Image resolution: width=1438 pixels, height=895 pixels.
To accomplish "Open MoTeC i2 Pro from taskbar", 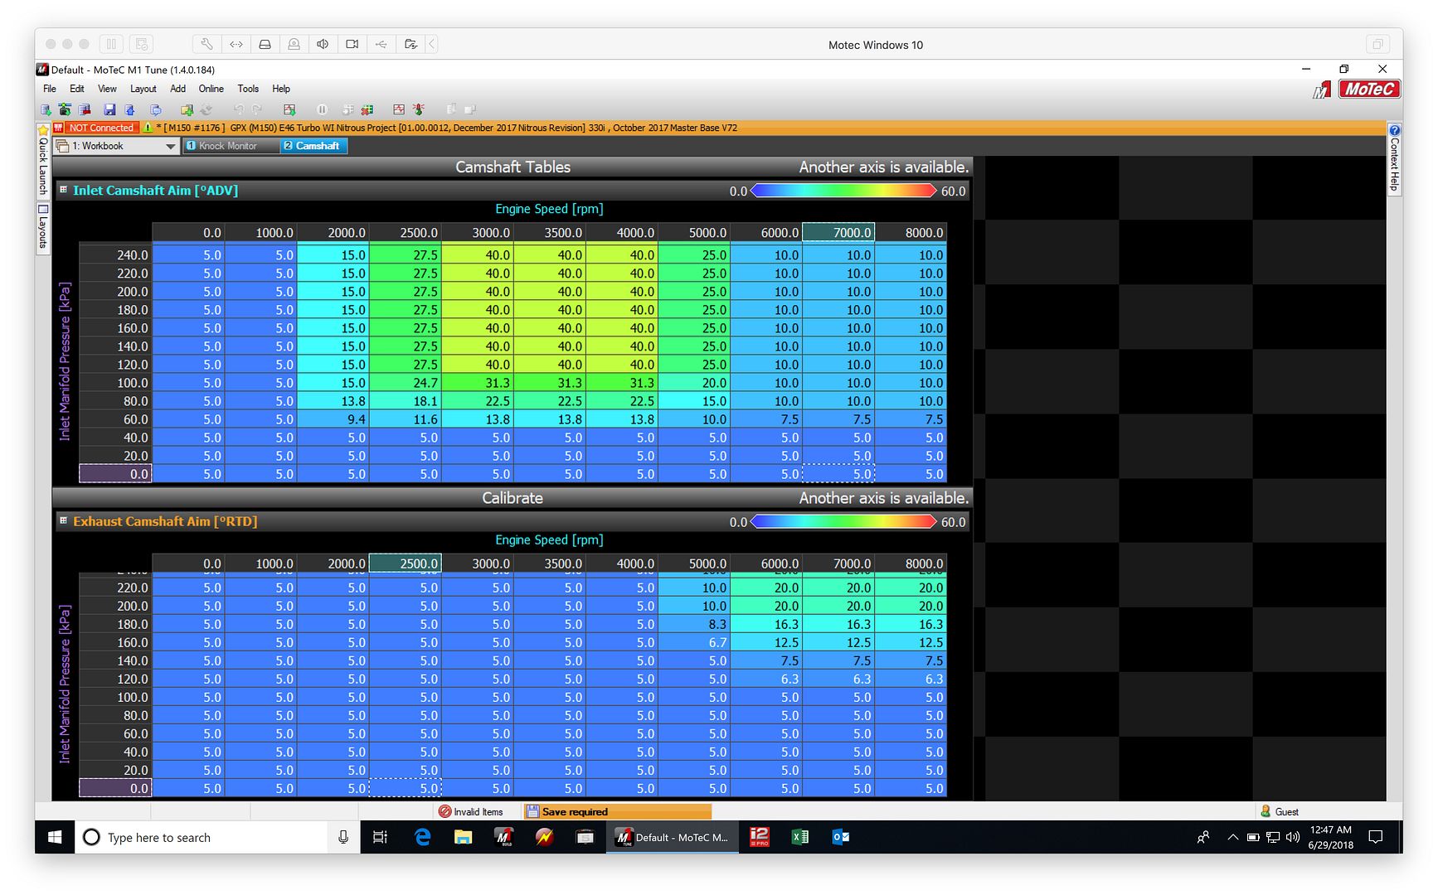I will coord(759,837).
